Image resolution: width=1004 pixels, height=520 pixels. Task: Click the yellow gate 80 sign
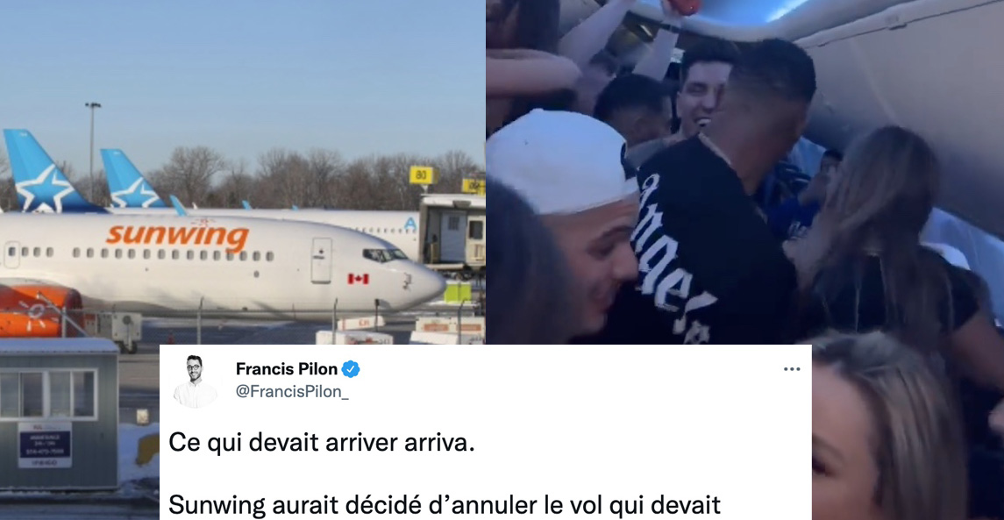point(422,175)
